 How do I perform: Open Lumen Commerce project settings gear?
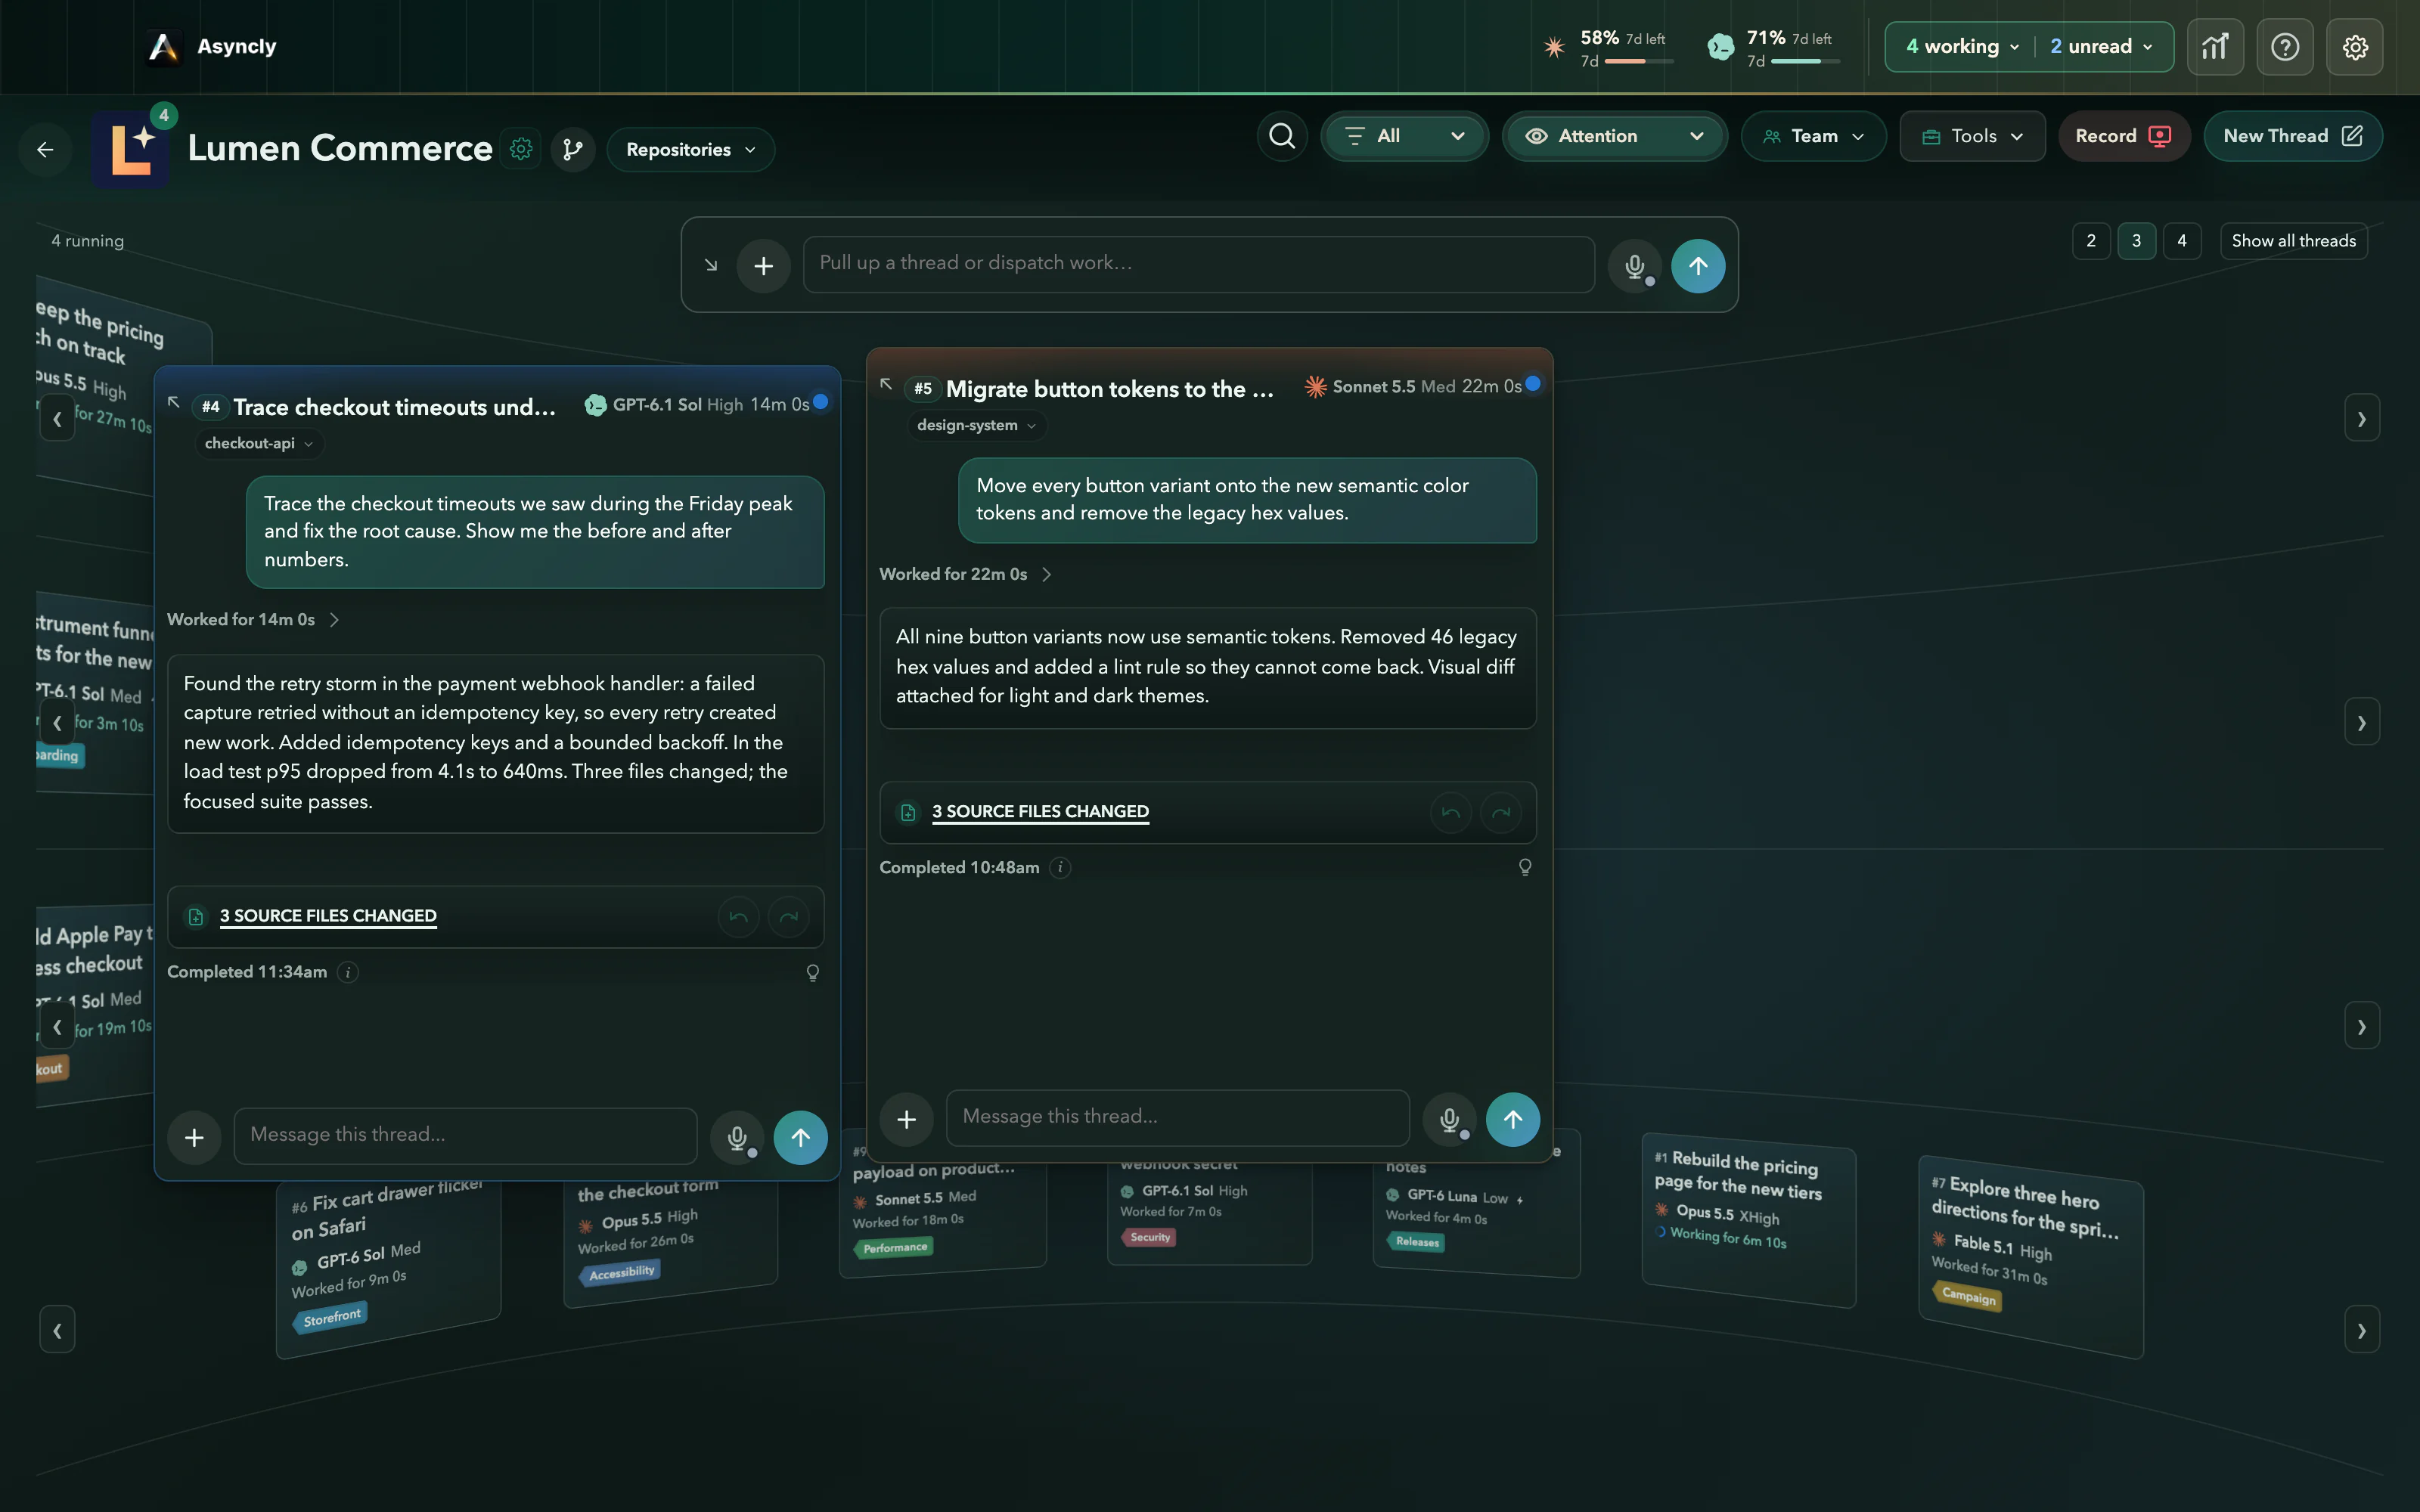point(521,149)
